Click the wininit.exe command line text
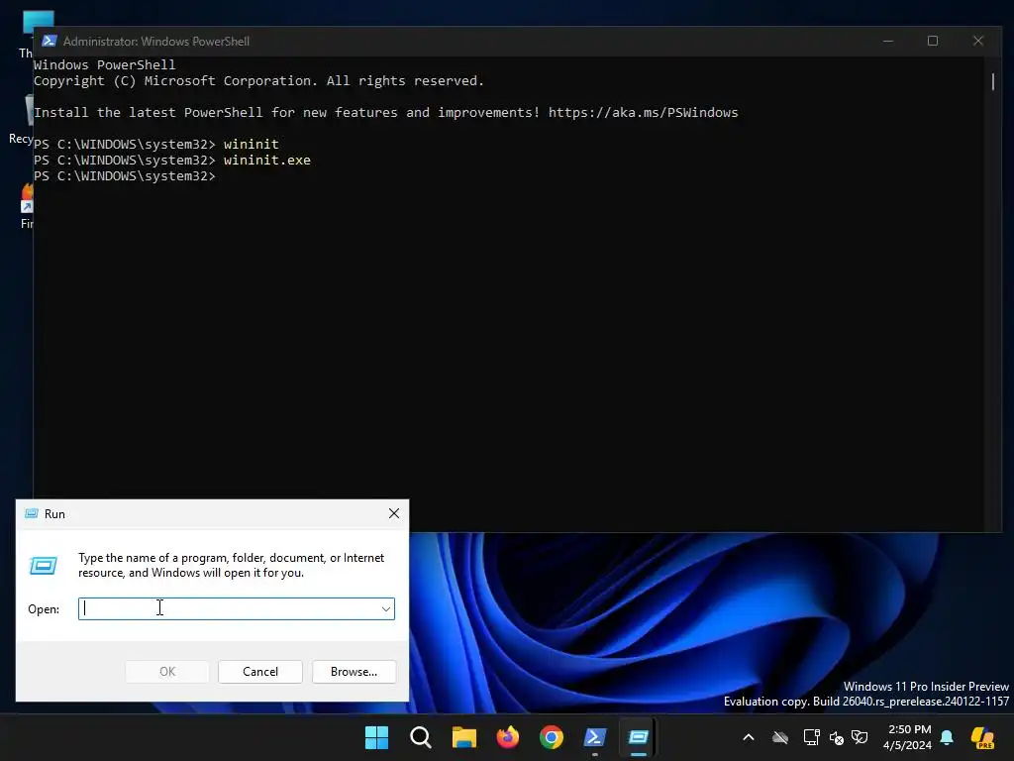This screenshot has height=761, width=1014. tap(267, 160)
